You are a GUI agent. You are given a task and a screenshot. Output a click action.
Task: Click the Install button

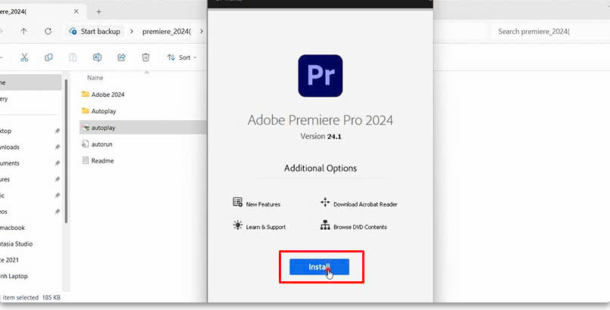pos(318,267)
